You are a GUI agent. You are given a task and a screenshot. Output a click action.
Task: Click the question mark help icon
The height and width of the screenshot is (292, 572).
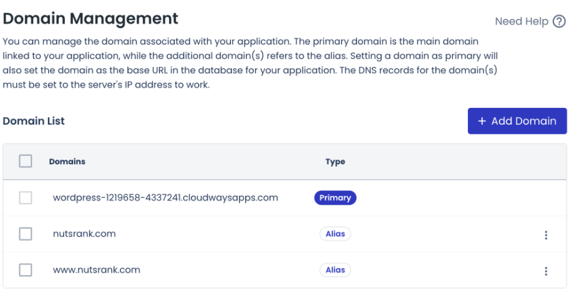click(559, 22)
